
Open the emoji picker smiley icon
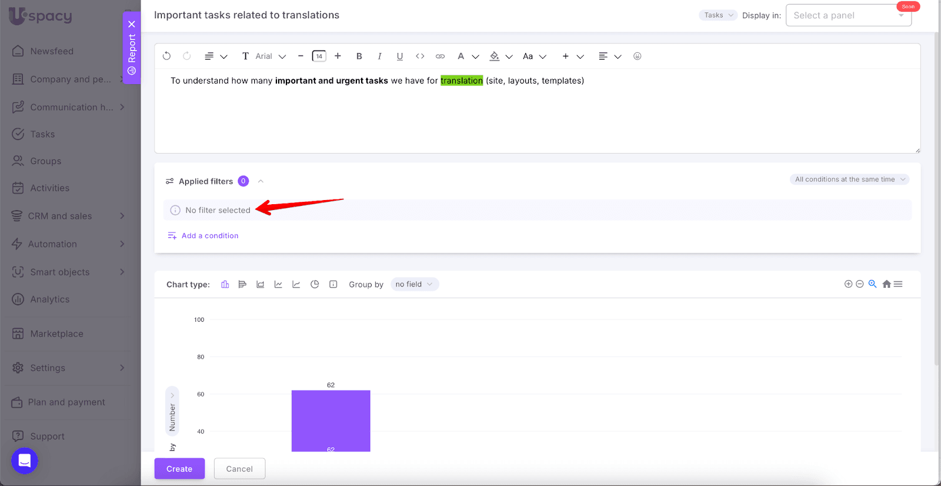[637, 56]
